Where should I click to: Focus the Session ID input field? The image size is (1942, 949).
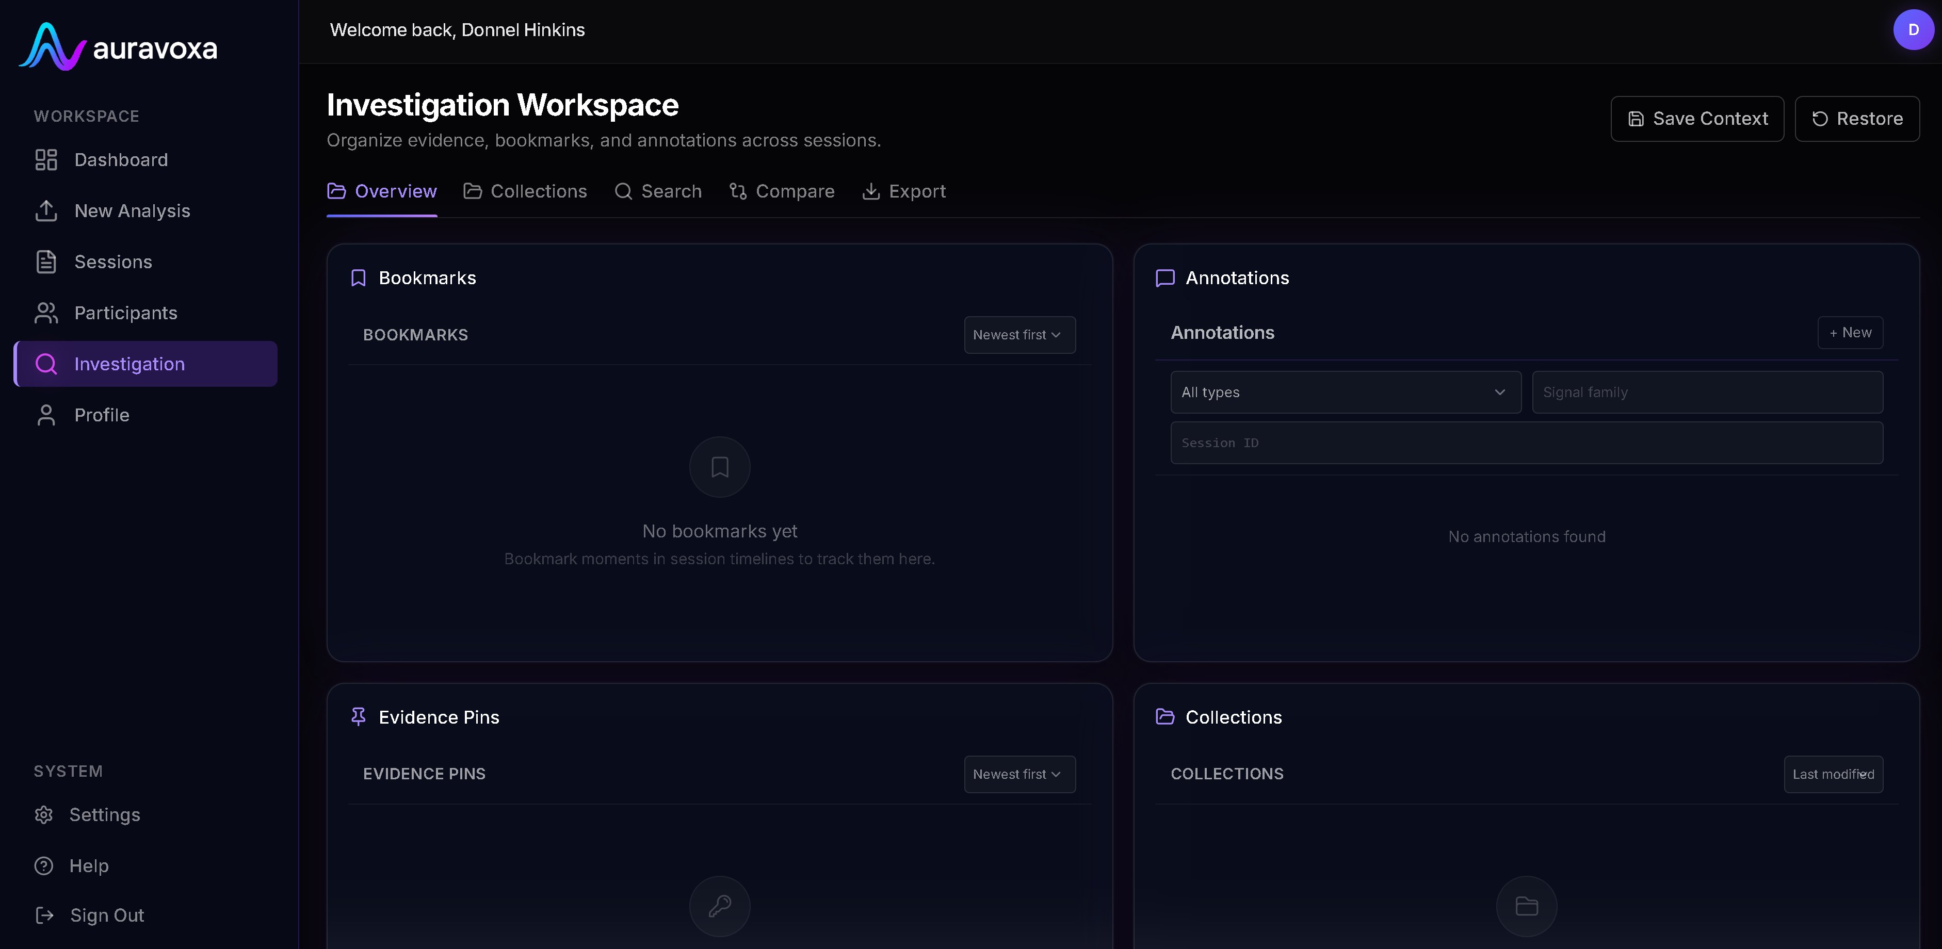coord(1527,443)
